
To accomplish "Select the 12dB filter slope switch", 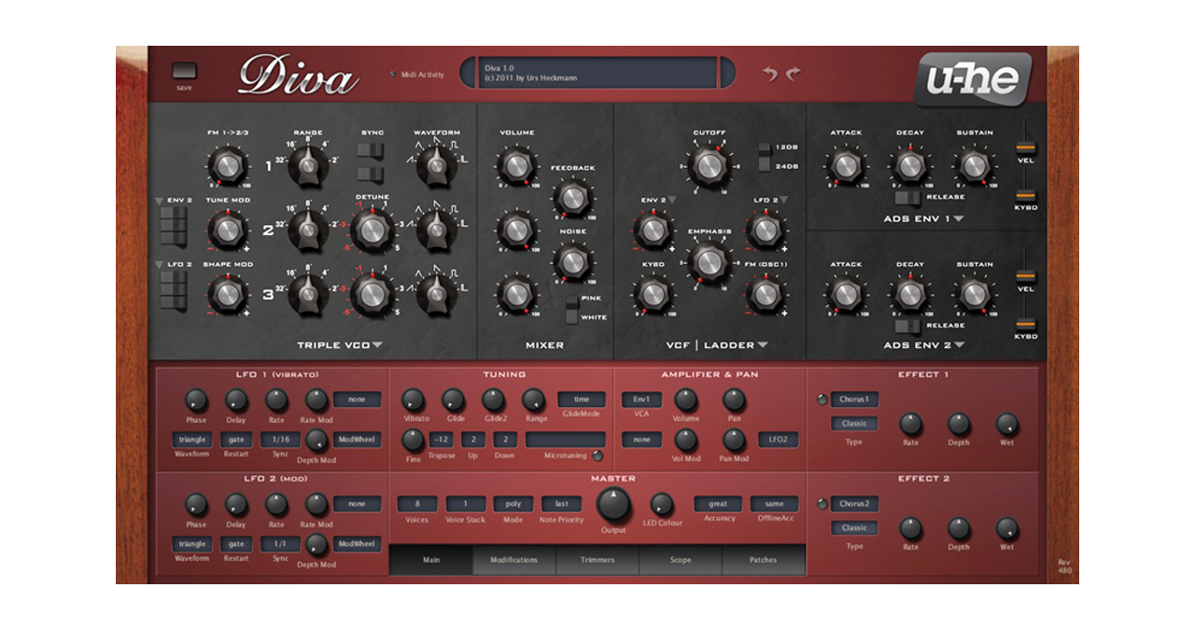I will pyautogui.click(x=766, y=149).
